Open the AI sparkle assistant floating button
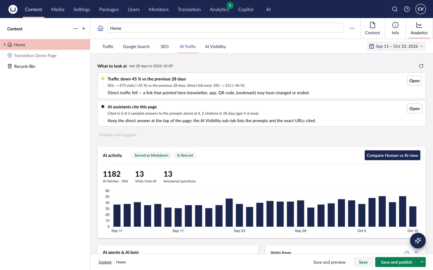The width and height of the screenshot is (433, 270). click(x=418, y=240)
